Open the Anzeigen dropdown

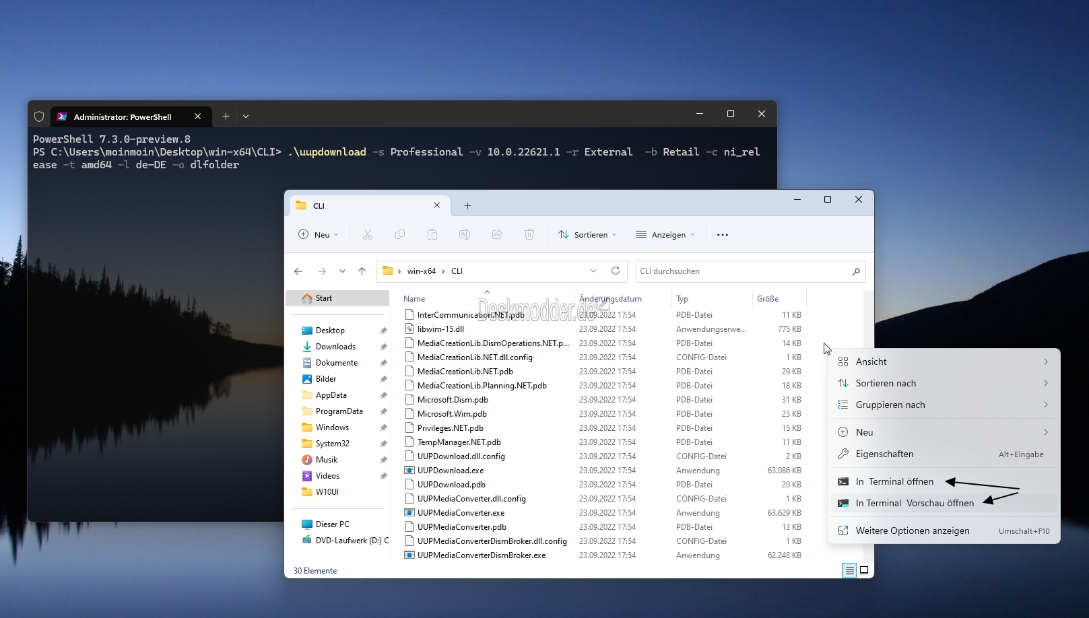[665, 234]
